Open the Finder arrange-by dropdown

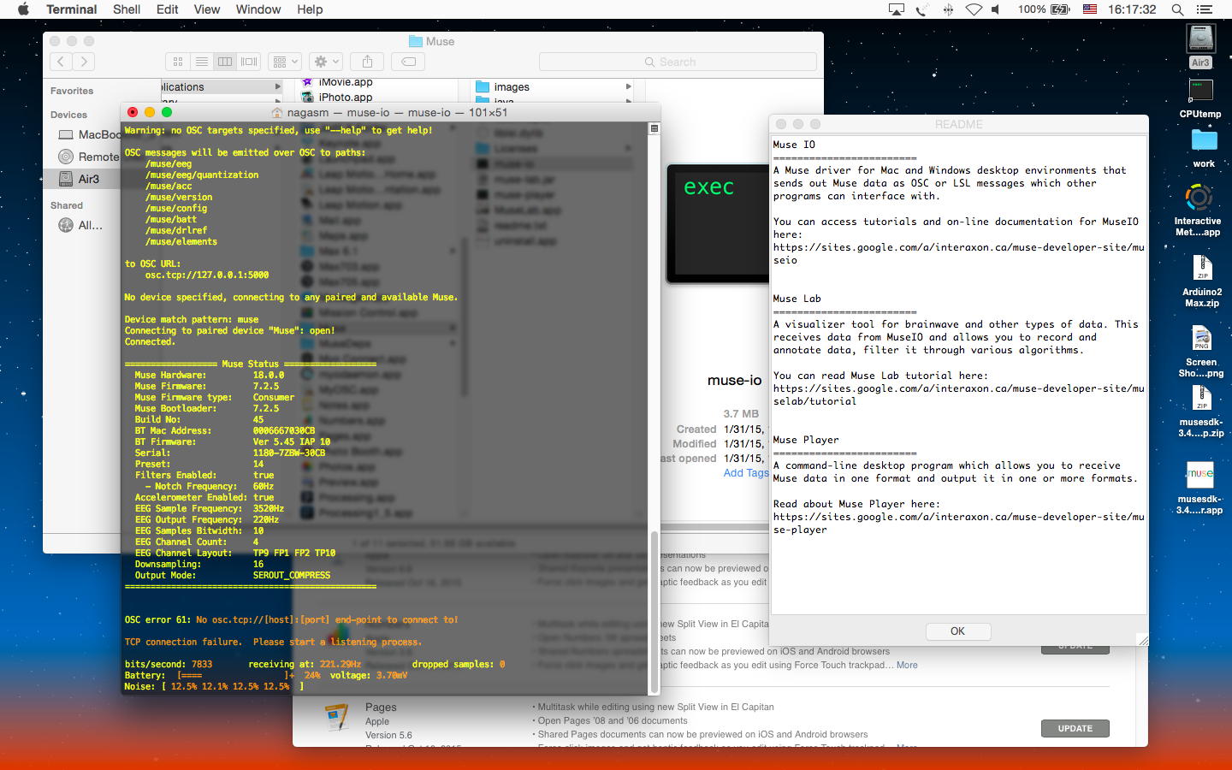(284, 62)
